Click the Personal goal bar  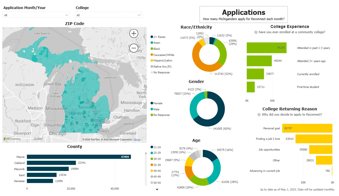point(307,128)
